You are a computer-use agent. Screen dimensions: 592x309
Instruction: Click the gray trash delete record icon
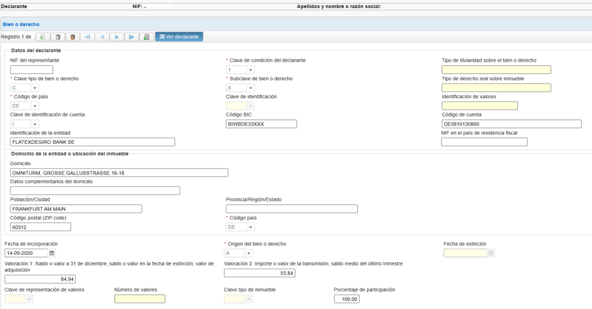point(58,37)
